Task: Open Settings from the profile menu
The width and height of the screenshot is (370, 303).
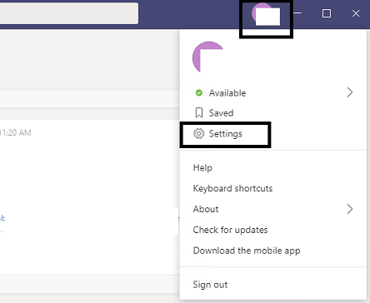Action: tap(226, 134)
